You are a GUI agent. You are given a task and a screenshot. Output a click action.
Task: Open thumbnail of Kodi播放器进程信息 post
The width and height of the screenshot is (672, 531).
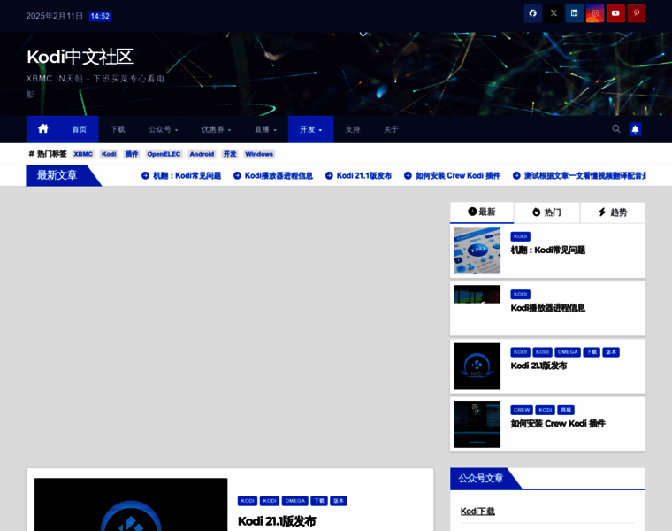477,294
